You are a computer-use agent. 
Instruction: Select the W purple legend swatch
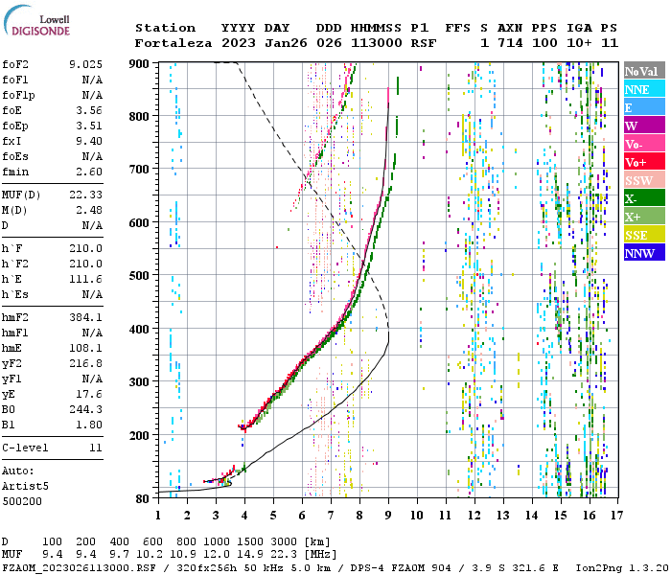click(644, 126)
